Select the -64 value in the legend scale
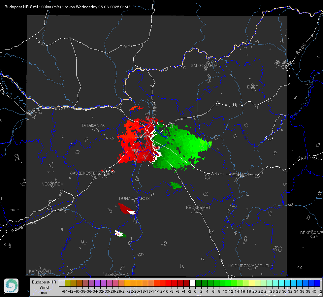The image size is (323, 297). pyautogui.click(x=65, y=291)
